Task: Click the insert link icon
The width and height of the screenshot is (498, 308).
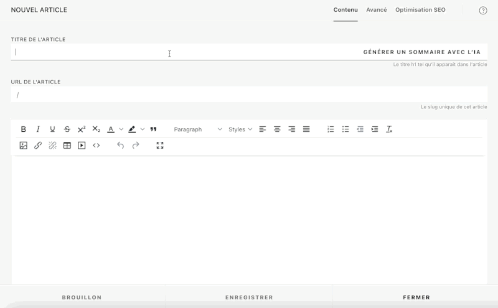Action: 38,146
